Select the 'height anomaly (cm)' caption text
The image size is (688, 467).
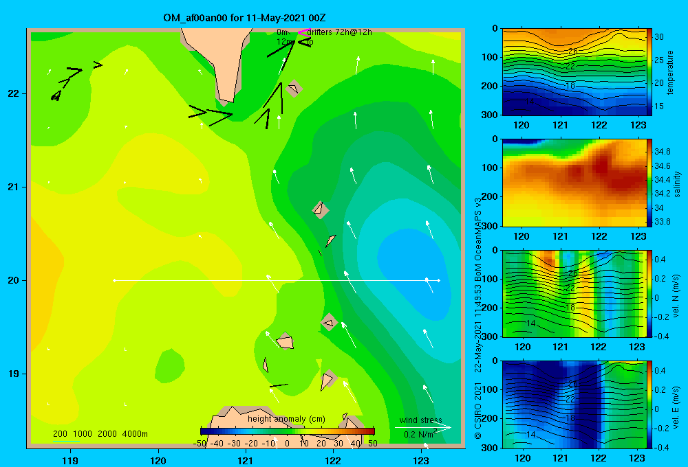(x=286, y=419)
